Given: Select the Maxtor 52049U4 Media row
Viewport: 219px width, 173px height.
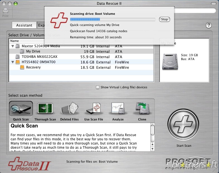Looking at the screenshot, I should coord(81,46).
